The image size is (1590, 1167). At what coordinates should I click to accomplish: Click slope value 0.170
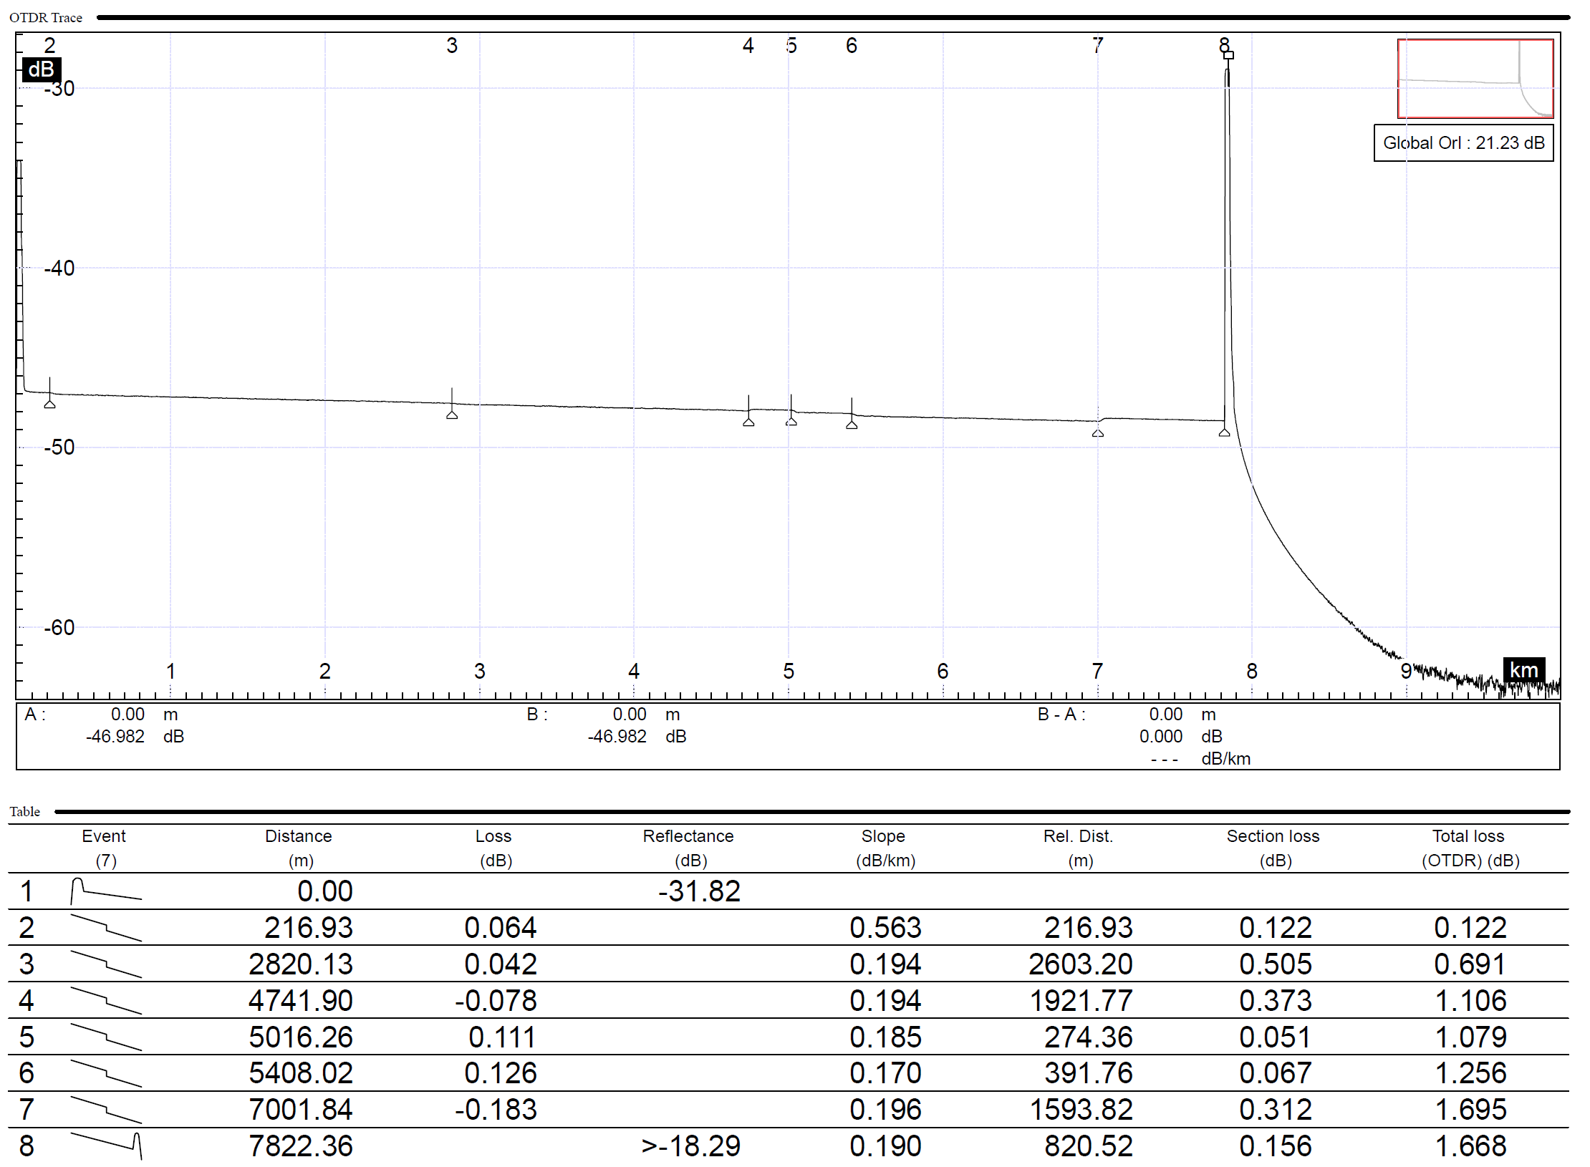tap(886, 1073)
